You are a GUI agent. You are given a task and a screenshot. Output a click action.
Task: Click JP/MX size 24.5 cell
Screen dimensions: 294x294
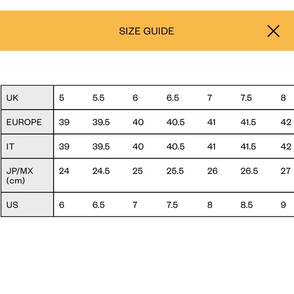101,171
